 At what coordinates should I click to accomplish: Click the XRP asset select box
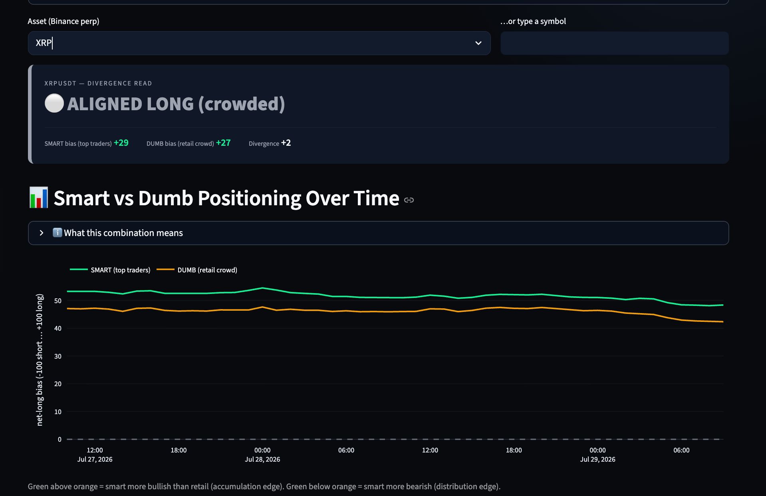[259, 43]
